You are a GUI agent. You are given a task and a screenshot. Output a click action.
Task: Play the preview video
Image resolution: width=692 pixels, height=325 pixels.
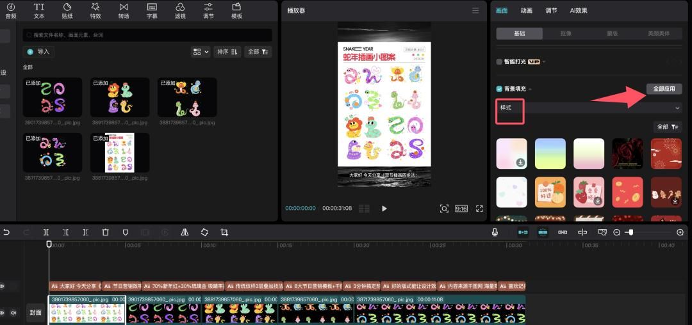point(384,209)
